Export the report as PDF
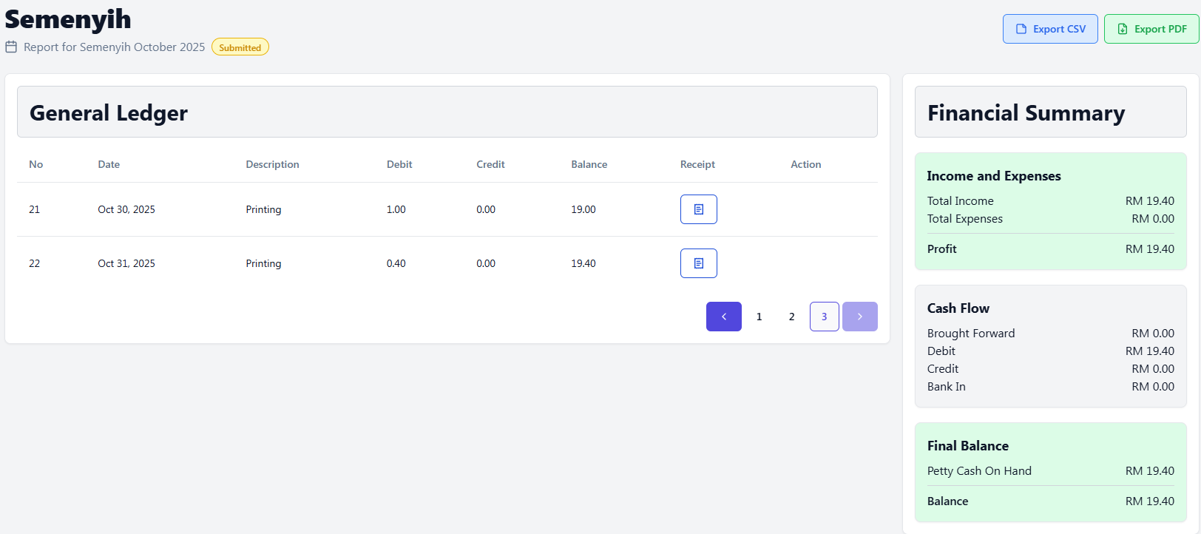1201x534 pixels. [x=1151, y=29]
